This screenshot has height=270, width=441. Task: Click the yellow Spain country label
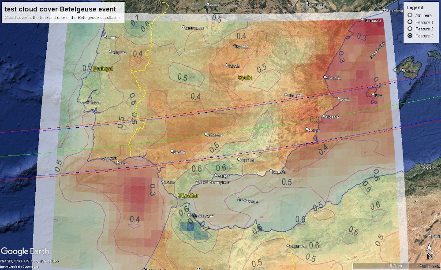pyautogui.click(x=245, y=77)
